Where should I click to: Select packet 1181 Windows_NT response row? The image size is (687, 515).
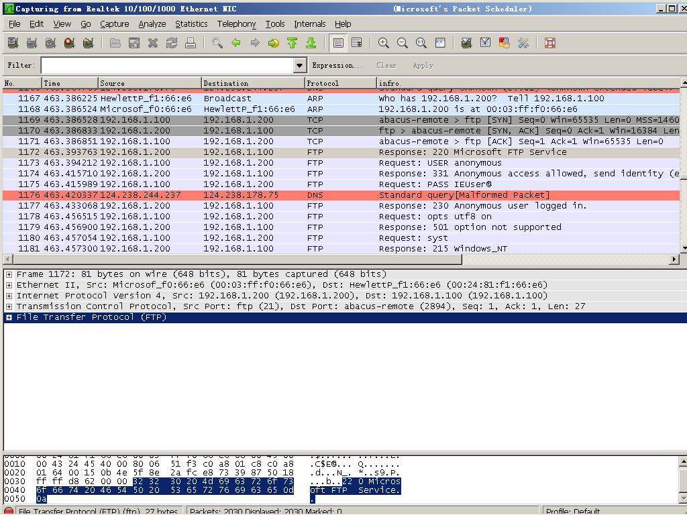(341, 249)
